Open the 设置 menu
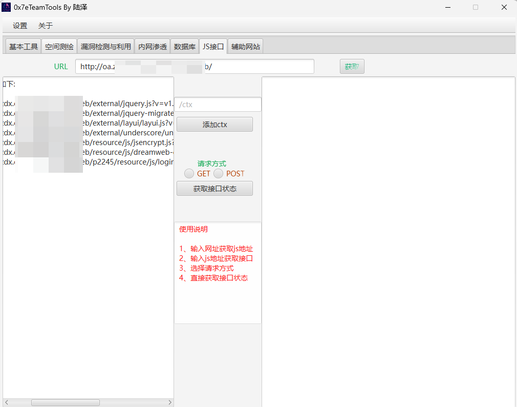This screenshot has width=517, height=407. (x=20, y=26)
